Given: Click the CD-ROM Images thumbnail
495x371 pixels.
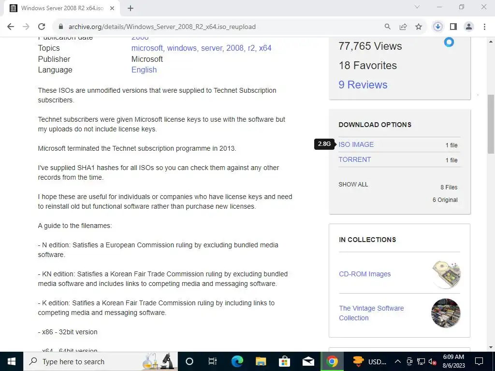Looking at the screenshot, I should tap(446, 274).
